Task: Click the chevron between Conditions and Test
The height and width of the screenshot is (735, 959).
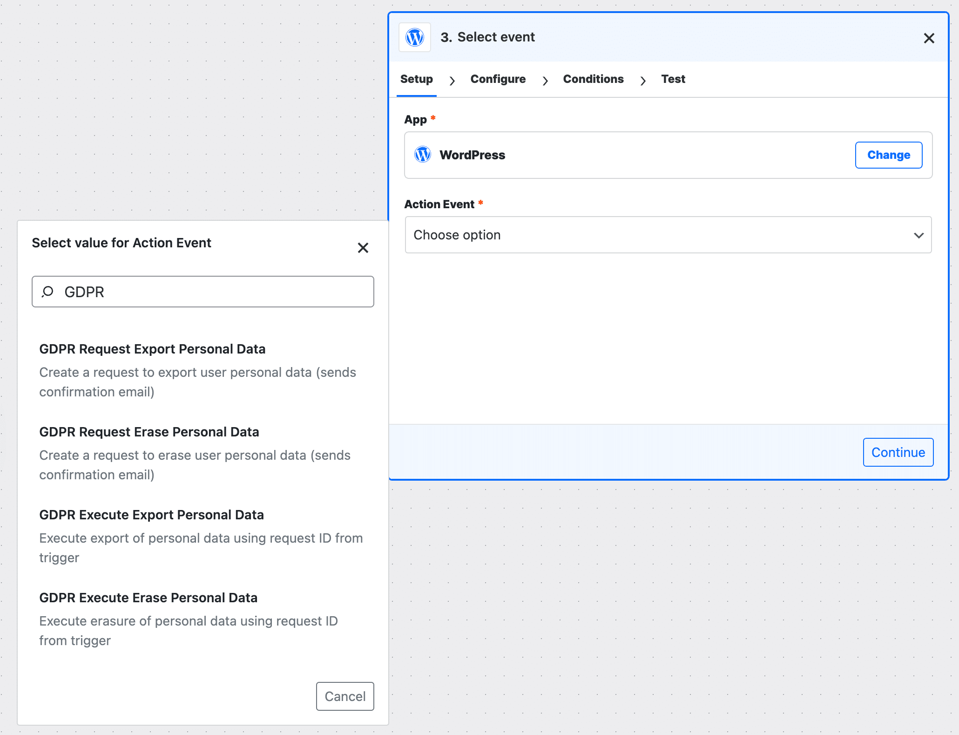Action: click(643, 80)
